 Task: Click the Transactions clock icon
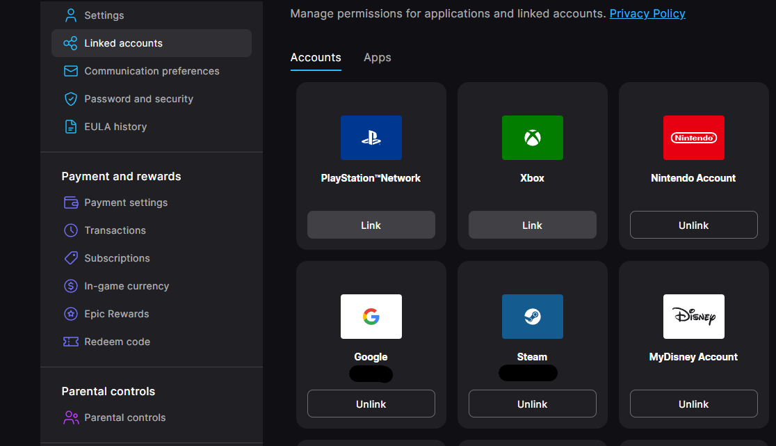click(71, 230)
